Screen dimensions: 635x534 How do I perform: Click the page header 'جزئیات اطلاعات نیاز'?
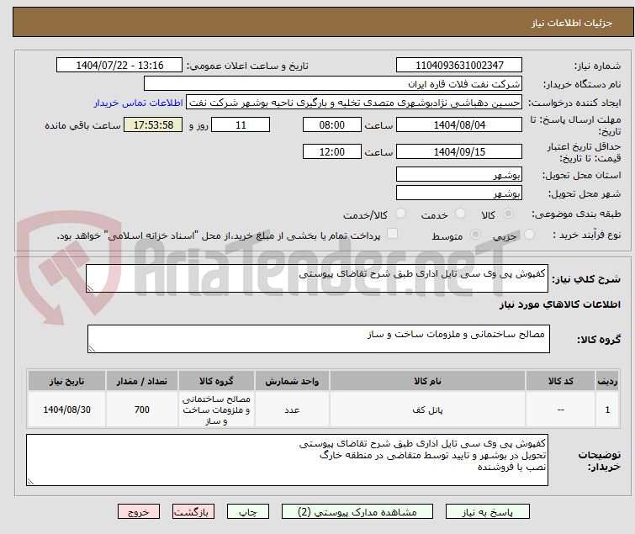(571, 23)
